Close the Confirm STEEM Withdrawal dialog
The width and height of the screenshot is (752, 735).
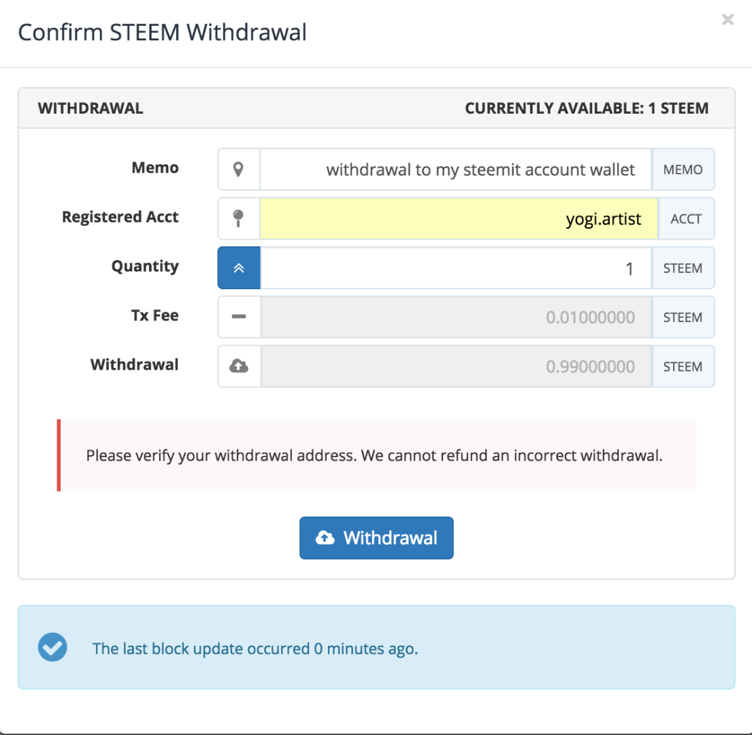pyautogui.click(x=728, y=20)
